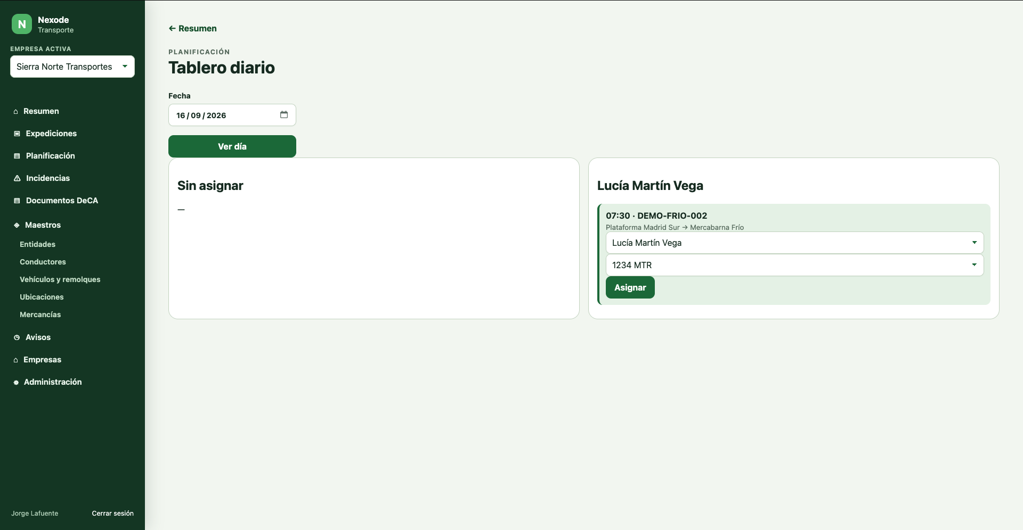Screen dimensions: 1023x530
Task: Click the warning triangle icon beside Incidencias
Action: click(17, 178)
